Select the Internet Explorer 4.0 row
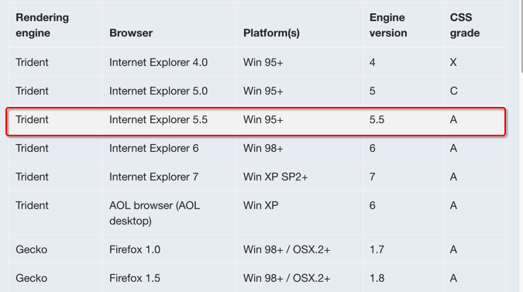Viewport: 523px width, 292px height. pos(257,62)
